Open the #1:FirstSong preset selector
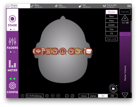The height and width of the screenshot is (107, 138). coord(35,96)
